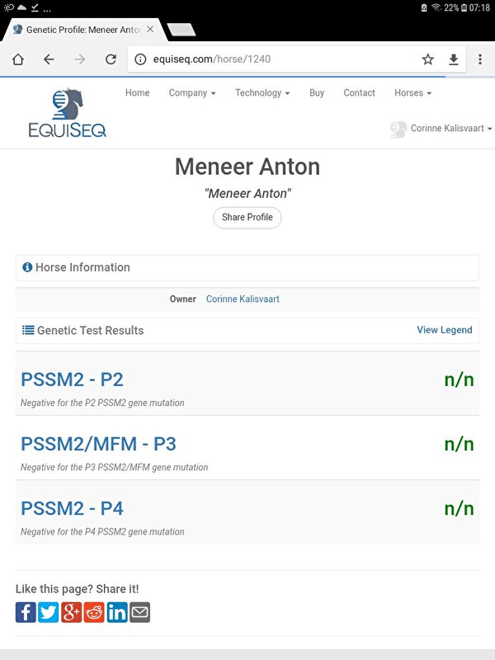This screenshot has width=495, height=660.
Task: Open Chrome three-dot menu
Action: [x=479, y=59]
